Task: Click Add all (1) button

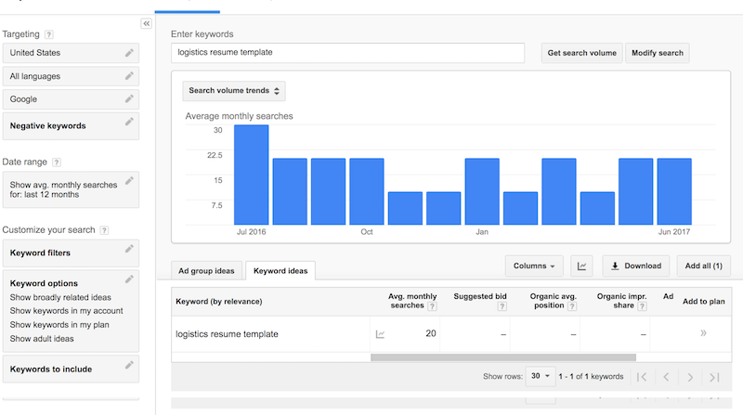Action: click(x=704, y=266)
